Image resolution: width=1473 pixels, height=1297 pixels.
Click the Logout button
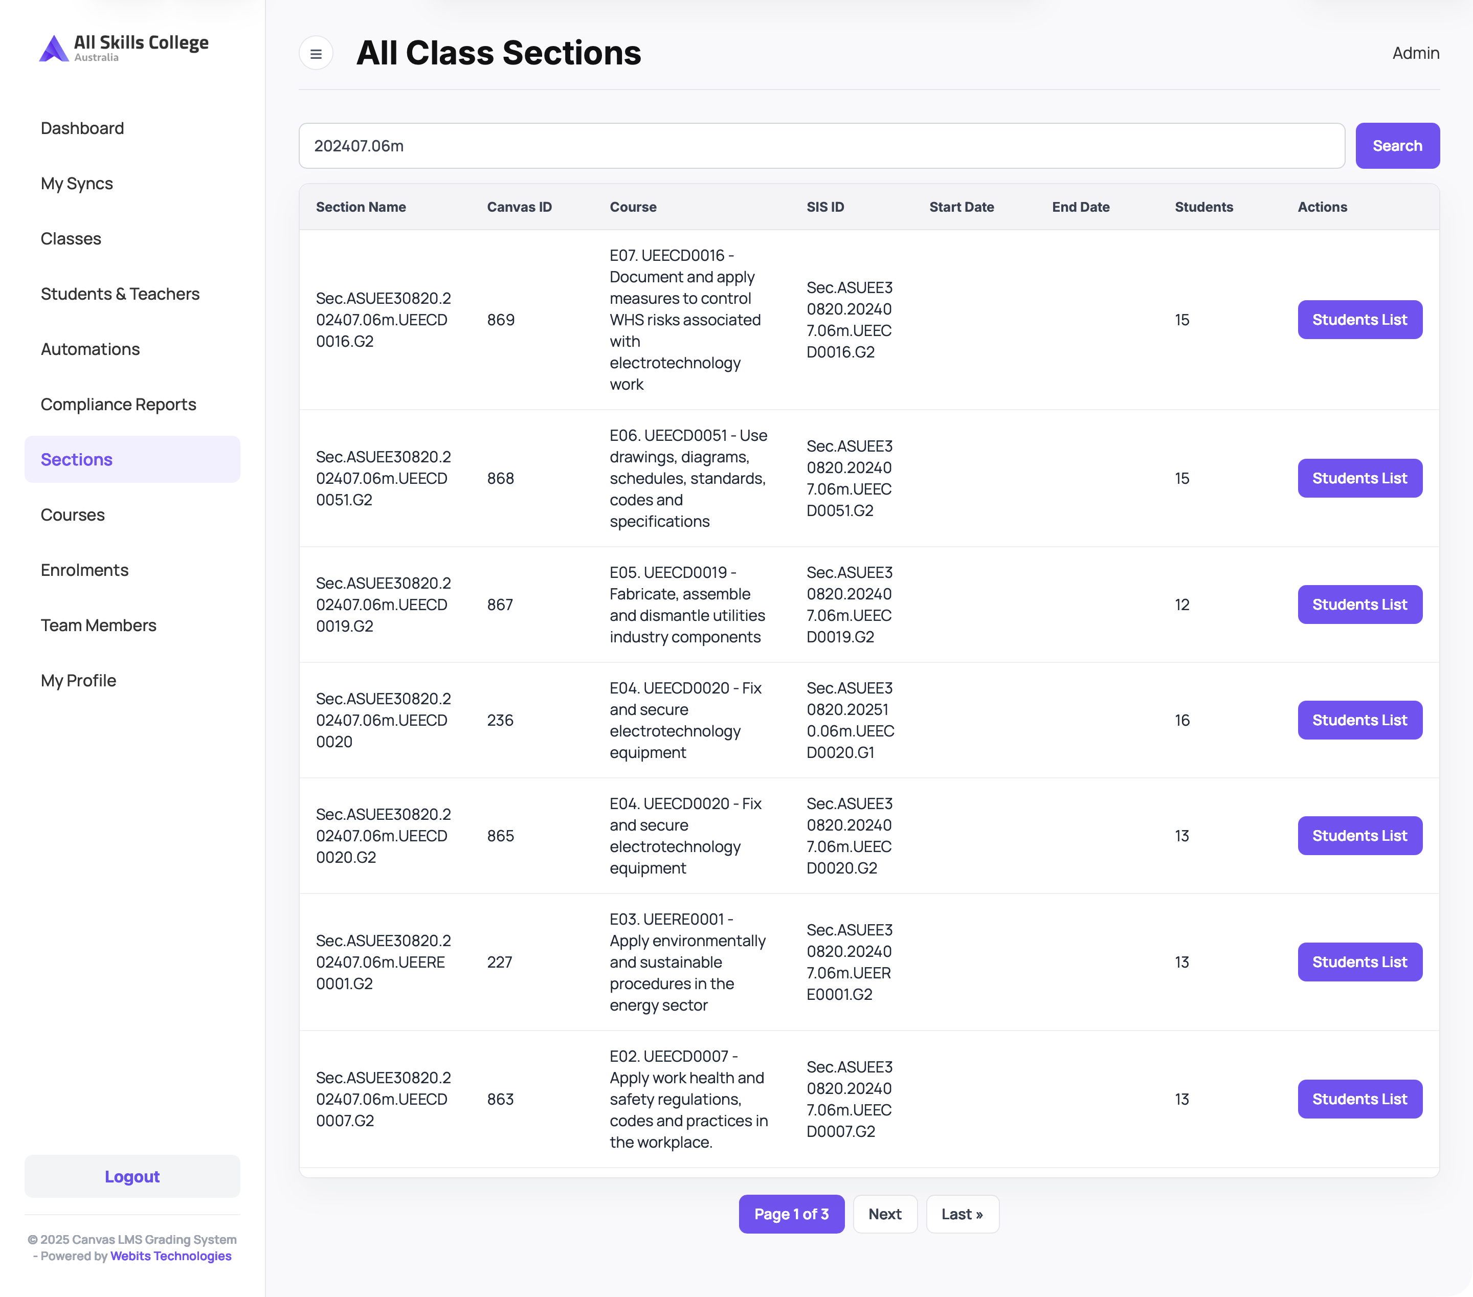[132, 1177]
